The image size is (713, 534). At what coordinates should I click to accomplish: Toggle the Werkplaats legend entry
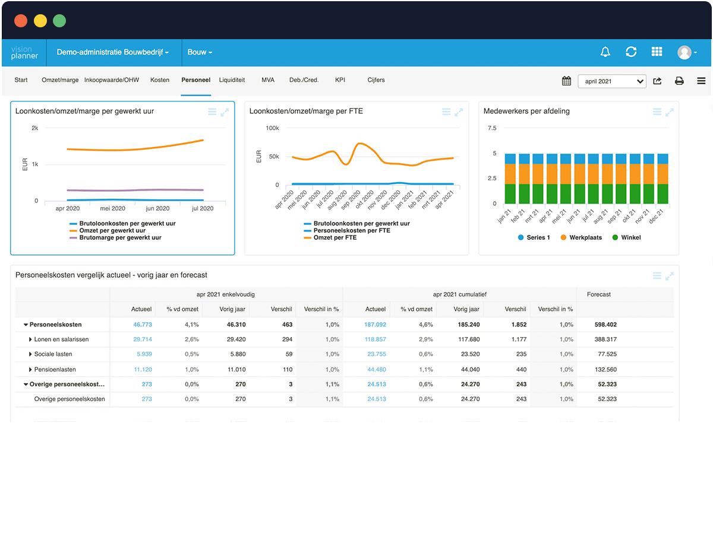coord(581,237)
